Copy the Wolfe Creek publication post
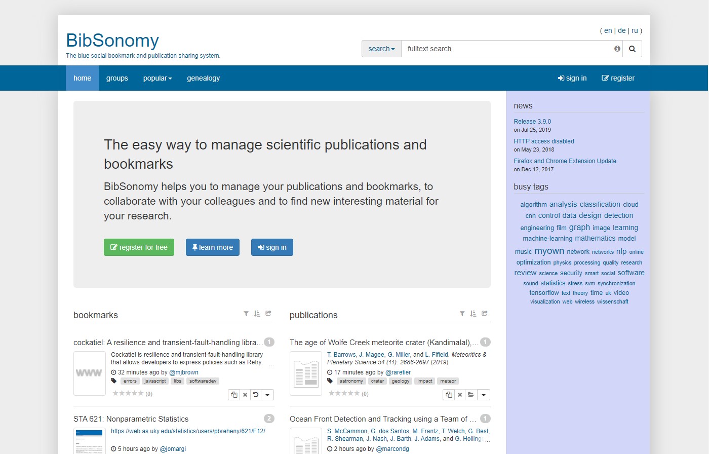This screenshot has width=709, height=454. point(449,395)
